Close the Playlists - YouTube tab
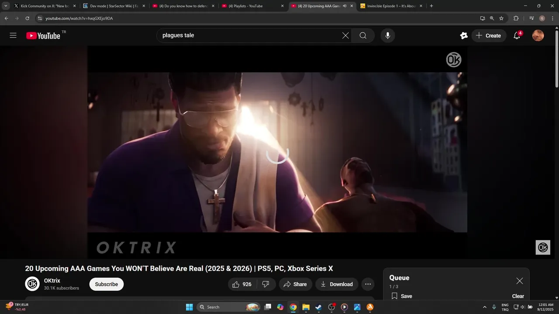The height and width of the screenshot is (314, 559). tap(282, 6)
